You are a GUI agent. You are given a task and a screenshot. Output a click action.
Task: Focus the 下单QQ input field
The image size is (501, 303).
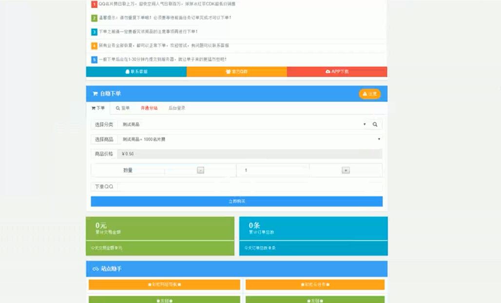pos(250,187)
